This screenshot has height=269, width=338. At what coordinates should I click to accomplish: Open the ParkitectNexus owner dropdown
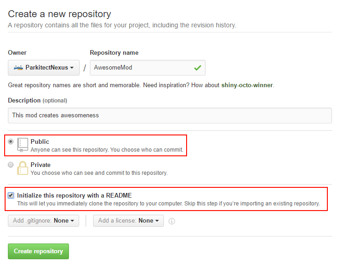coord(44,68)
